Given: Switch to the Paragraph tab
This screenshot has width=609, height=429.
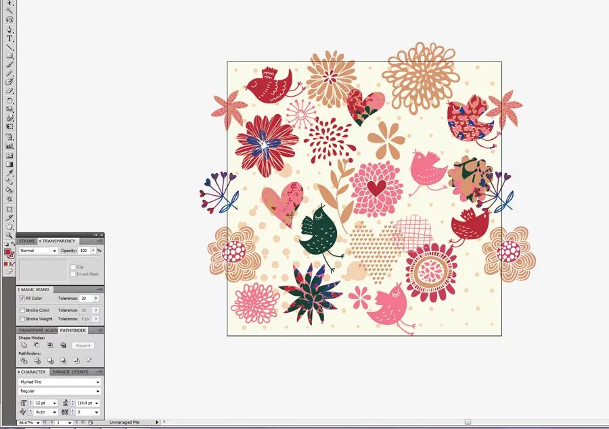Looking at the screenshot, I should pyautogui.click(x=61, y=372).
